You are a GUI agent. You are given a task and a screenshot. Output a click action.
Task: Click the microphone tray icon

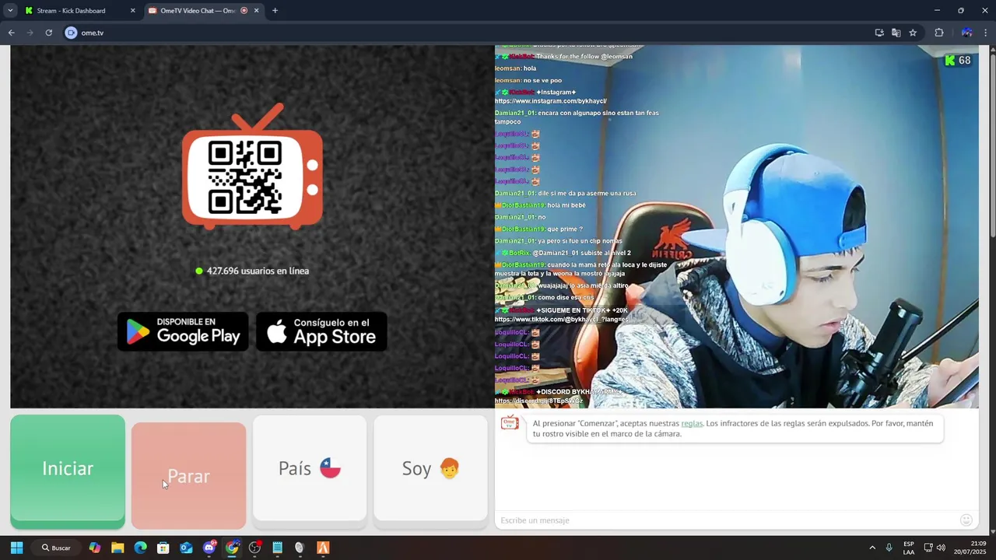(889, 548)
